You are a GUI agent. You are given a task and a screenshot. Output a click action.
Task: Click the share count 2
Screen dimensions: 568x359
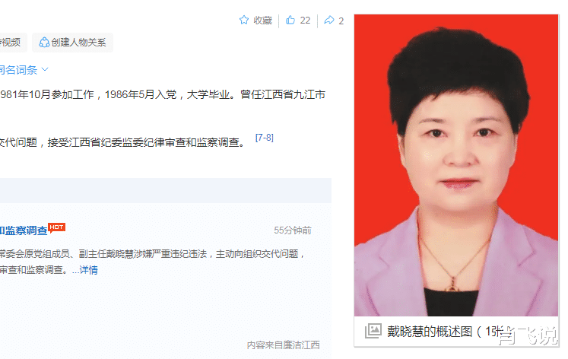pyautogui.click(x=341, y=21)
